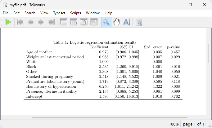Go to first page icon

20,22
